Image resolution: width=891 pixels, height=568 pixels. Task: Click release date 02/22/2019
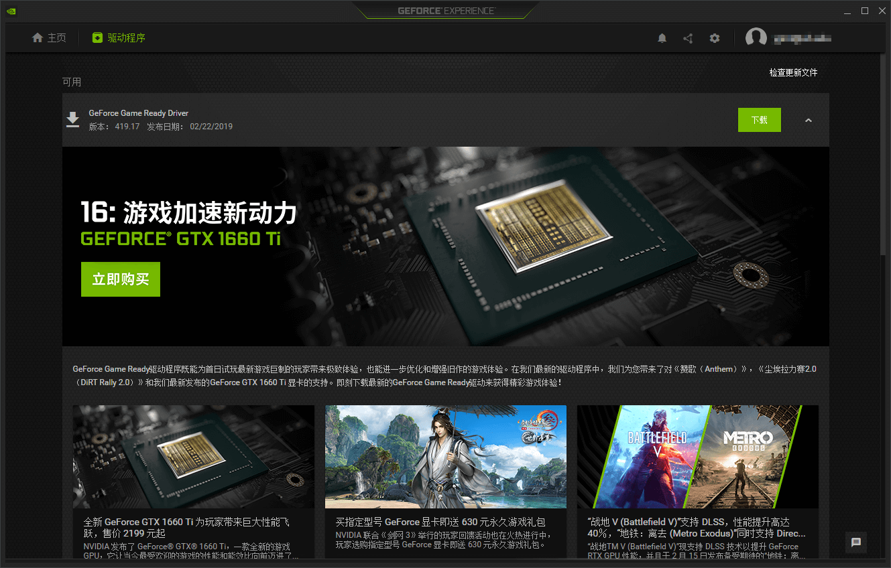(211, 127)
